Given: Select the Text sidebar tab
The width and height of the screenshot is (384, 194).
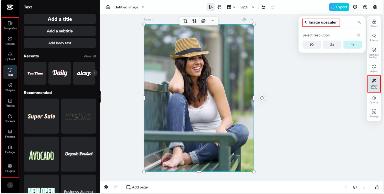Looking at the screenshot, I should click(10, 72).
